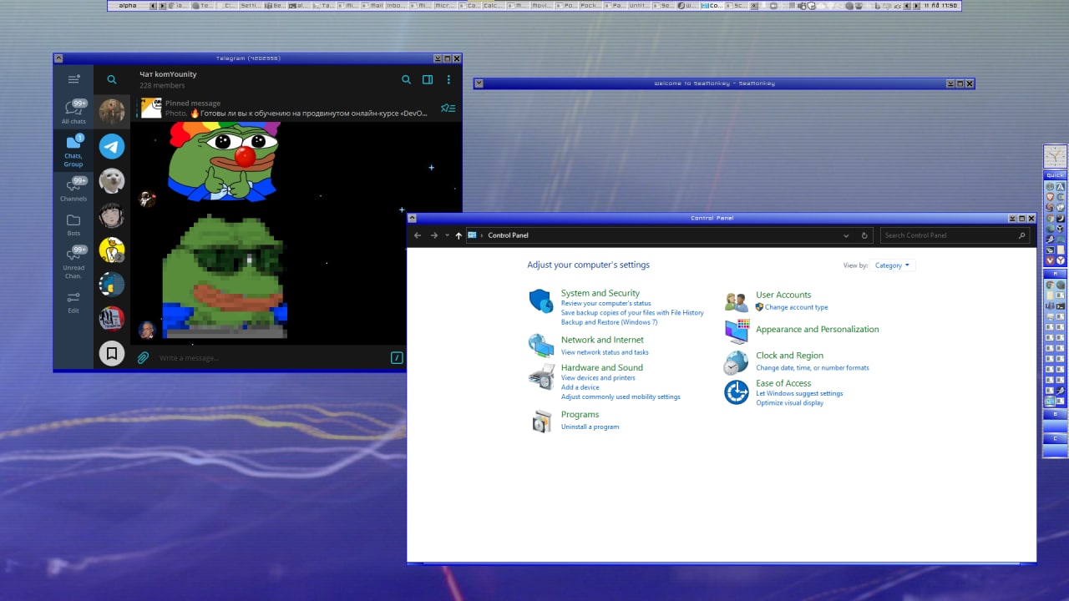Image resolution: width=1069 pixels, height=601 pixels.
Task: Open recent locations dropdown in Control Panel
Action: (x=447, y=235)
